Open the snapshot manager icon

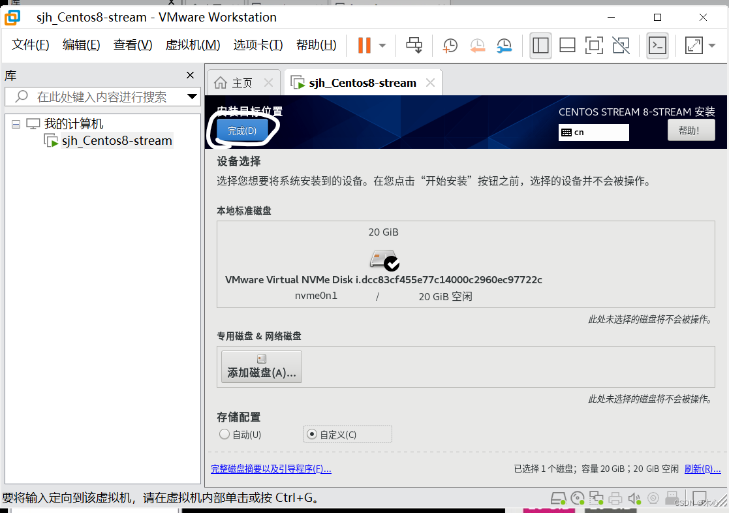tap(504, 46)
